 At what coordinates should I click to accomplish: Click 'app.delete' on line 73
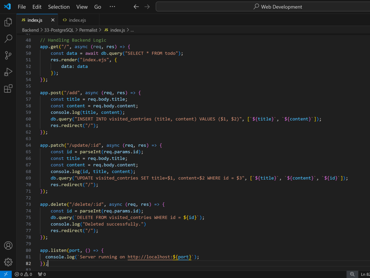(53, 204)
